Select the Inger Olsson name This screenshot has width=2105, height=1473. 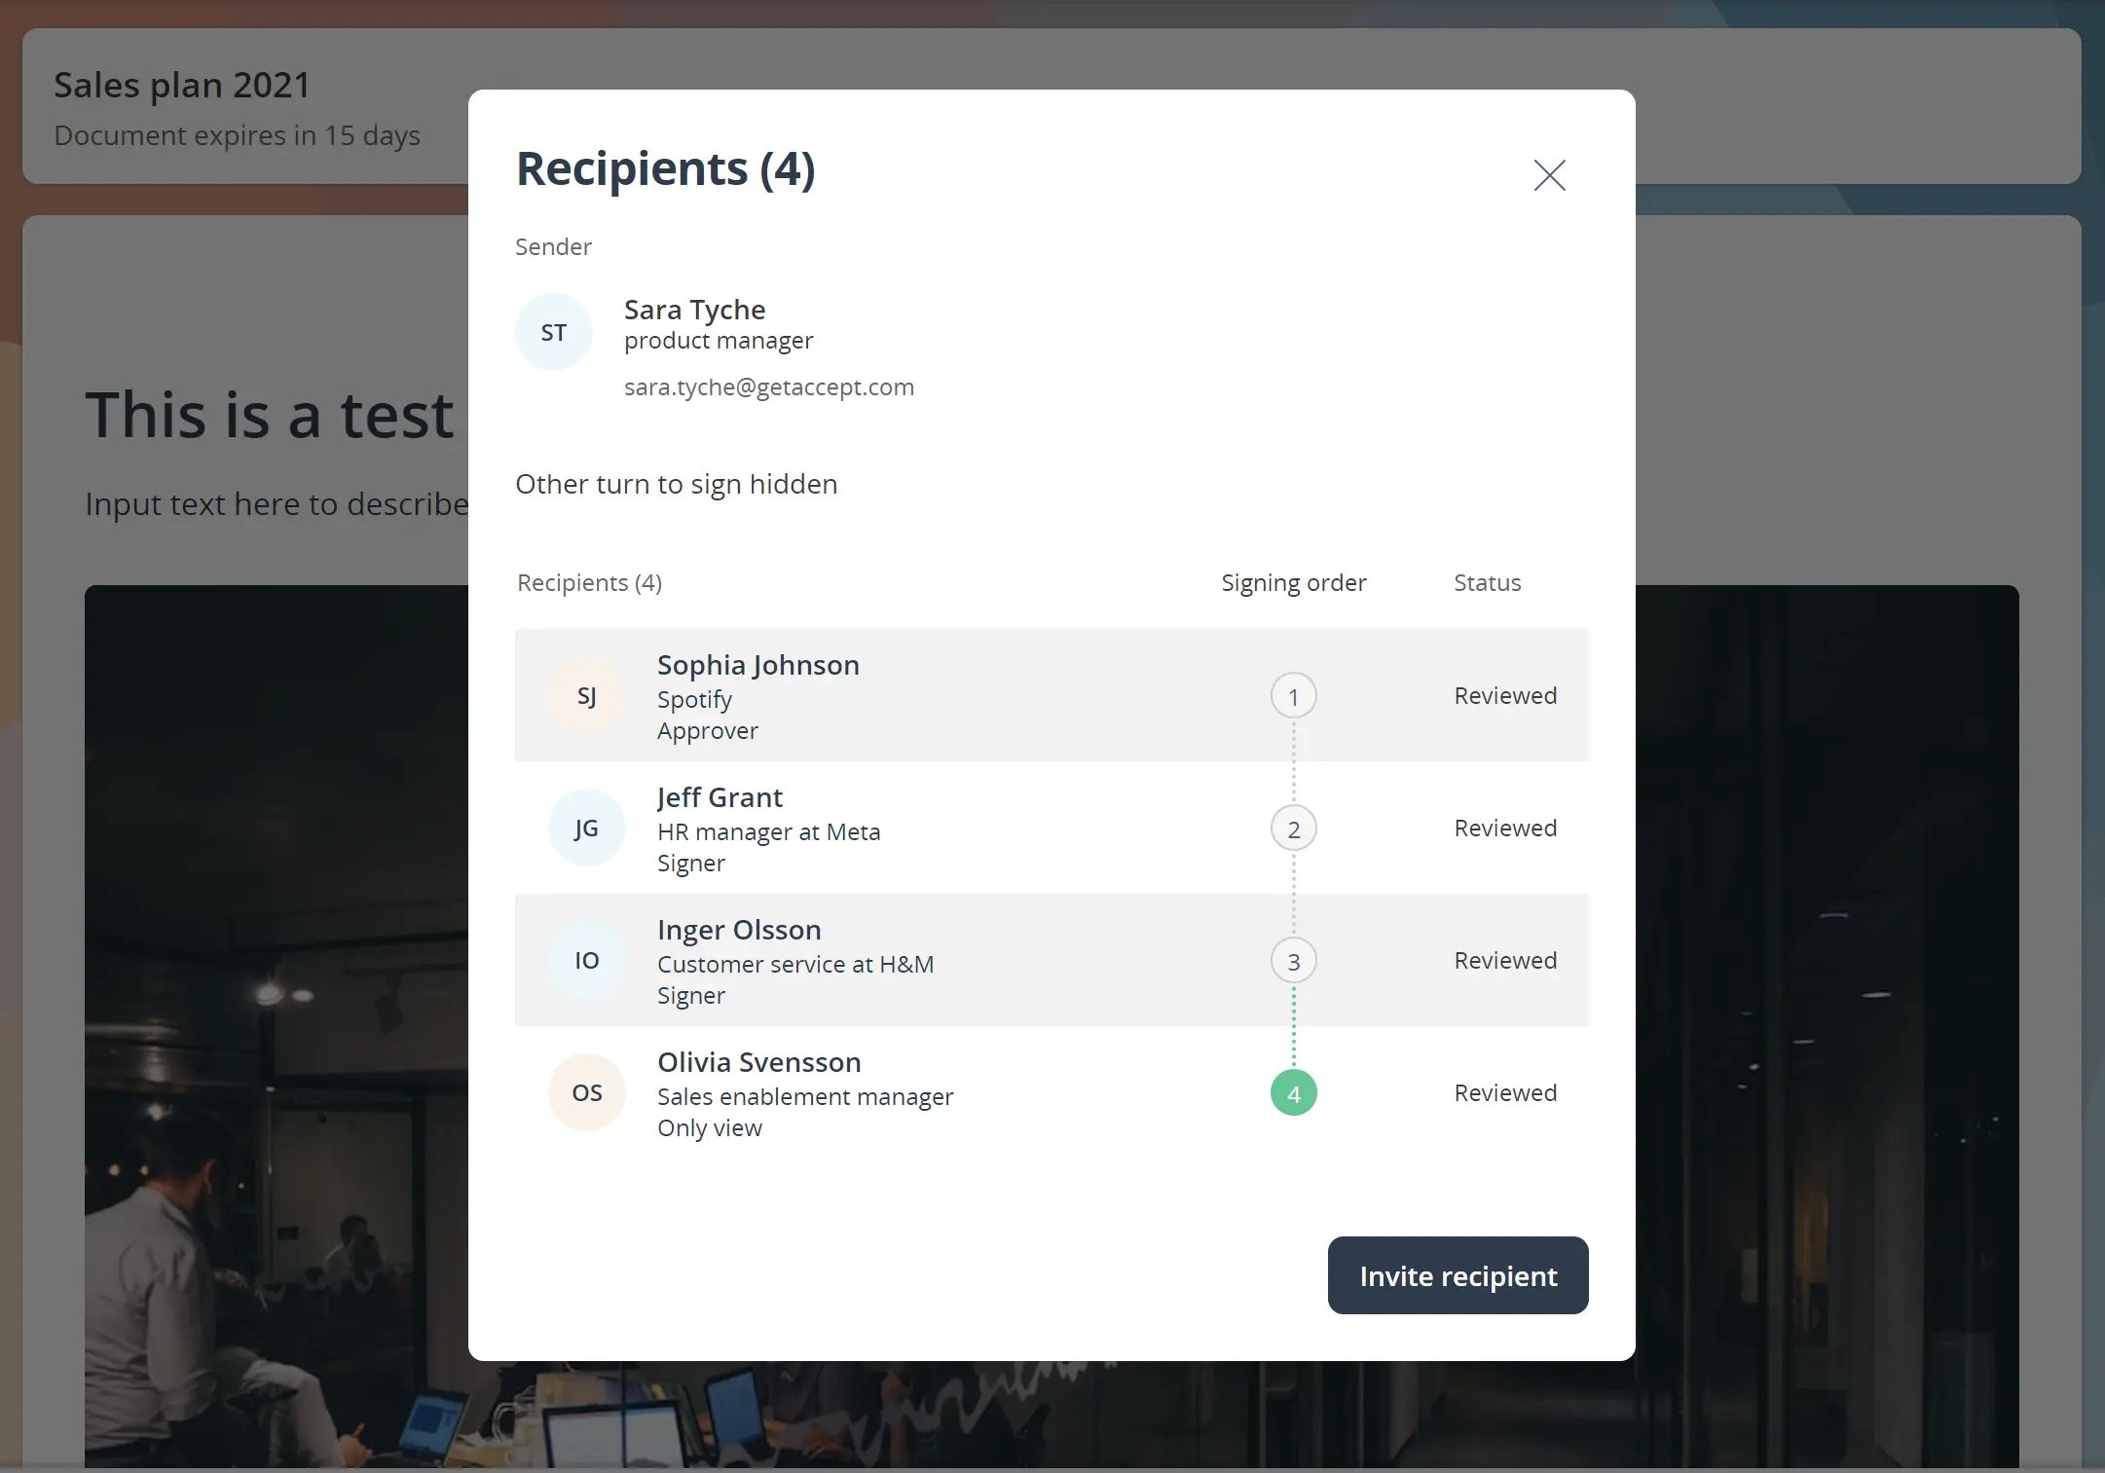739,930
